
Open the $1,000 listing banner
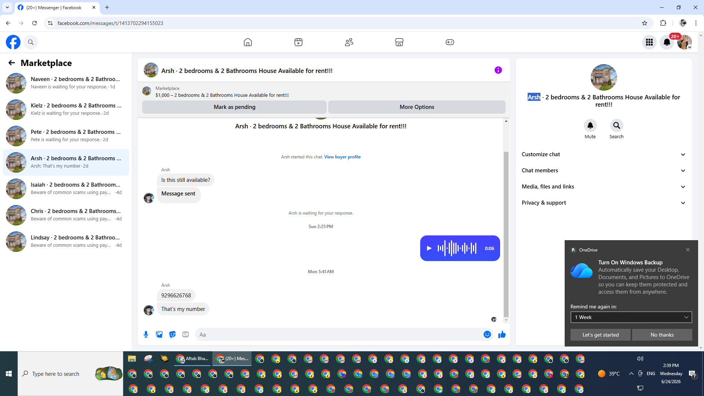point(324,92)
